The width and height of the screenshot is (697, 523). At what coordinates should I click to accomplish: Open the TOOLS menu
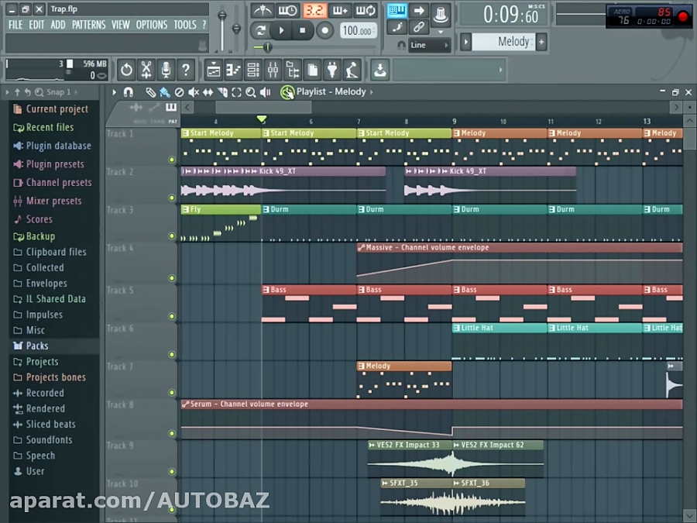pos(184,24)
